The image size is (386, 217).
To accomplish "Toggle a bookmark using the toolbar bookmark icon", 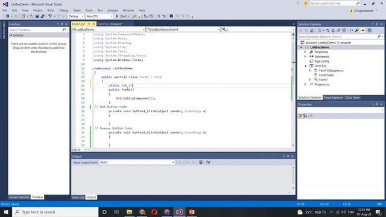I will (171, 16).
